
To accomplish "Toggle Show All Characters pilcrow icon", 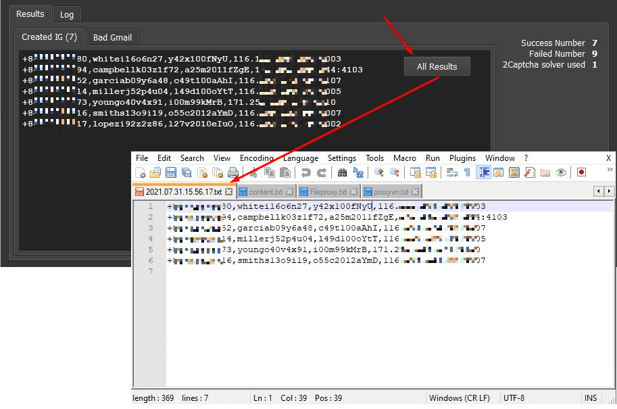I will (467, 172).
